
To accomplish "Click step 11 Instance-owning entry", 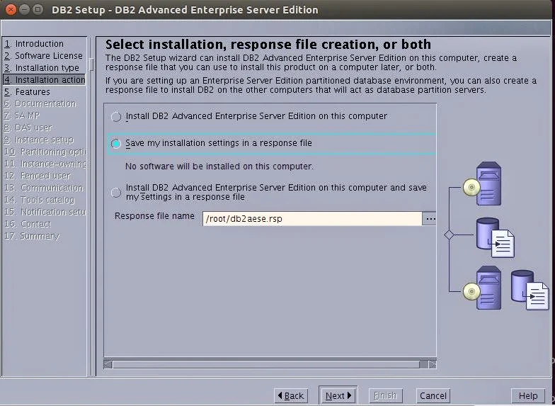I will point(45,164).
